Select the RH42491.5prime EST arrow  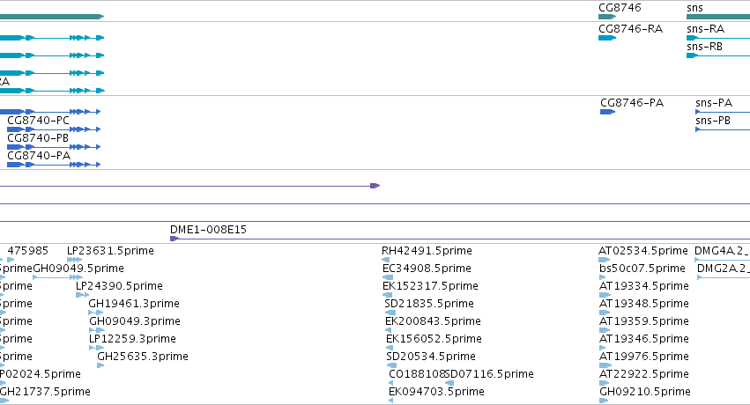385,260
